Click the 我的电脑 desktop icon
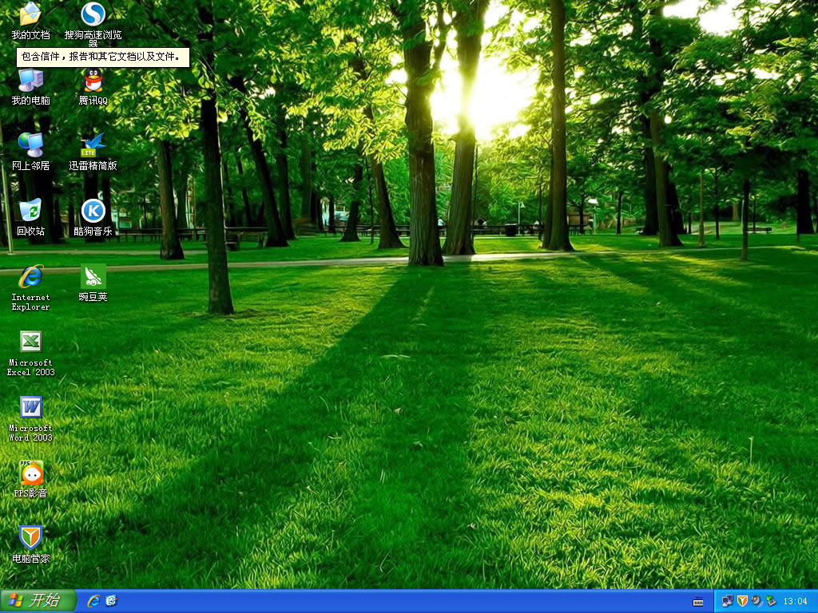This screenshot has height=613, width=818. 30,81
